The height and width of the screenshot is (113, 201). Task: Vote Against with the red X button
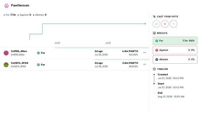[165, 24]
